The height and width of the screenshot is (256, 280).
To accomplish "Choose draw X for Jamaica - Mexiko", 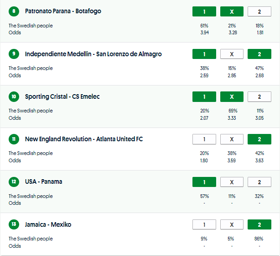I will tap(232, 224).
